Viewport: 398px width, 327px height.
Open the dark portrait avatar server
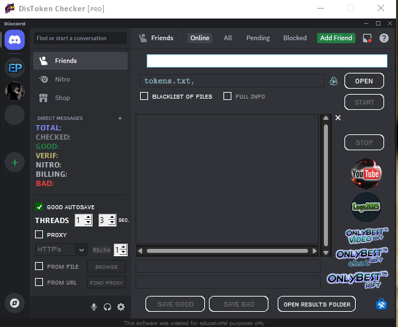click(x=15, y=91)
